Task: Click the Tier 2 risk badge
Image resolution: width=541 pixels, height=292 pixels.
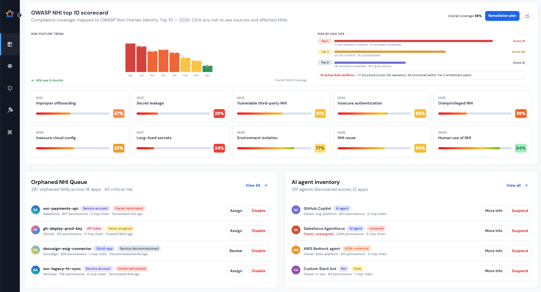Action: [325, 52]
